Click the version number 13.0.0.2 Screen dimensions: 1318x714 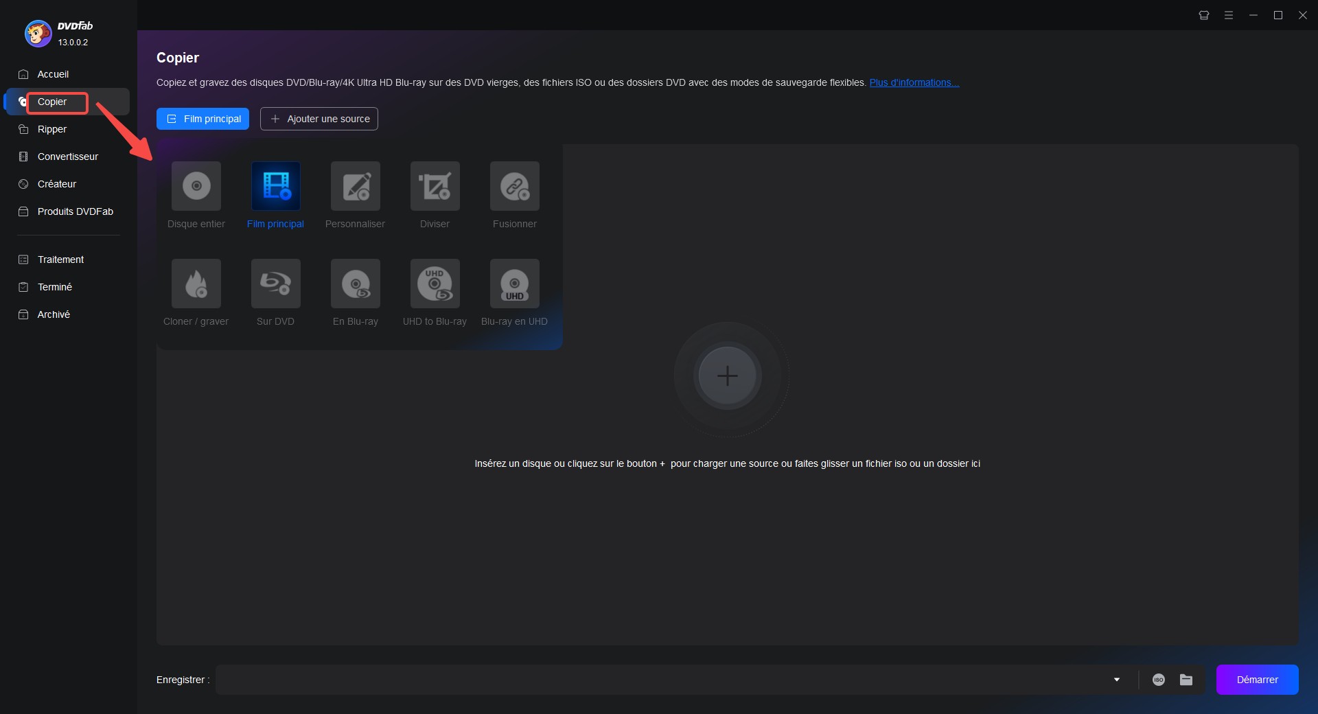point(73,43)
